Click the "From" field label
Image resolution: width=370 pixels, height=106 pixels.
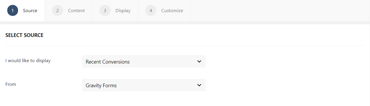(x=11, y=84)
